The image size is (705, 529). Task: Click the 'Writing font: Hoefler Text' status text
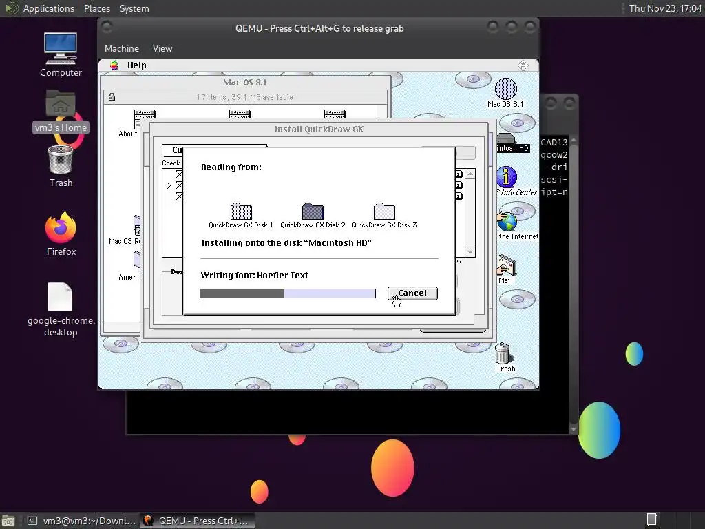coord(255,276)
